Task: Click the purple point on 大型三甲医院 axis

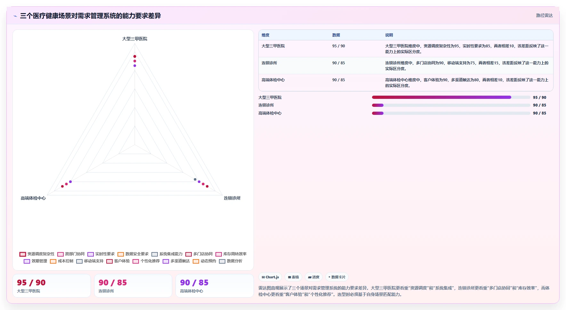Action: (x=135, y=66)
